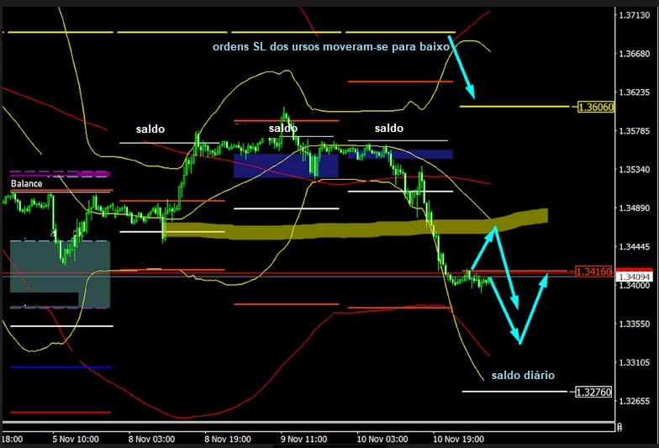Click the yellow 1.36060 price tag
Viewport: 659px width, 448px height.
595,108
